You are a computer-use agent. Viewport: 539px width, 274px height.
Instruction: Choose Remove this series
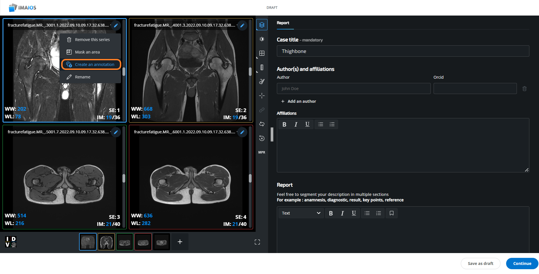[90, 40]
